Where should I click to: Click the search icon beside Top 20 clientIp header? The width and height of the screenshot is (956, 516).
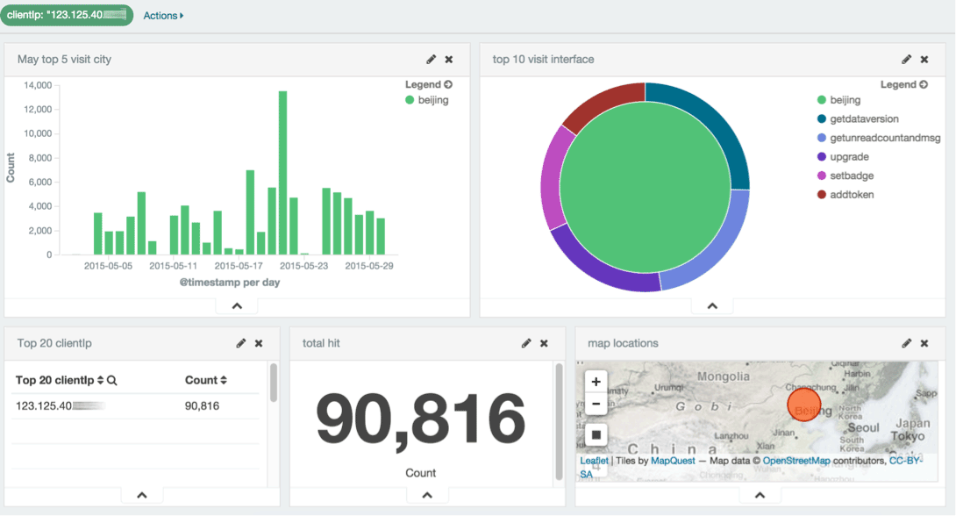coord(112,380)
